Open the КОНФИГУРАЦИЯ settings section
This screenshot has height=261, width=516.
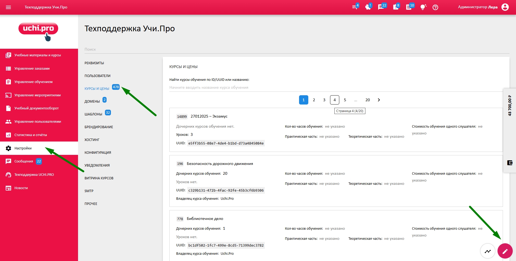(98, 153)
